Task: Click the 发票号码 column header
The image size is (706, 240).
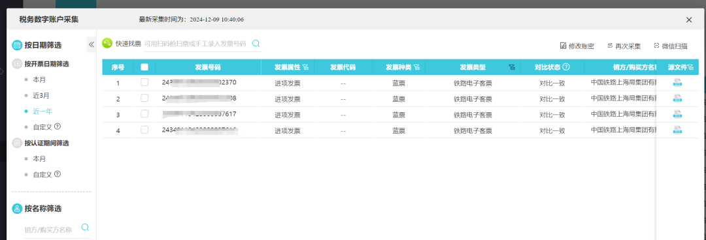Action: (x=208, y=67)
